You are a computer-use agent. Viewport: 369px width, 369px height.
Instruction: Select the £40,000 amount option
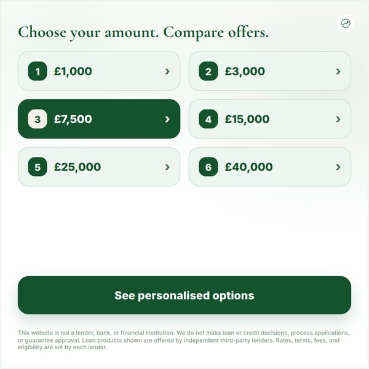[x=270, y=167]
